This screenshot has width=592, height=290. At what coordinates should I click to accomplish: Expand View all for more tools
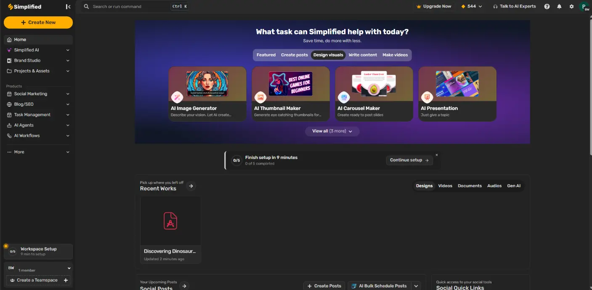coord(332,131)
